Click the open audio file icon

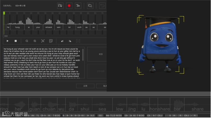60,6
